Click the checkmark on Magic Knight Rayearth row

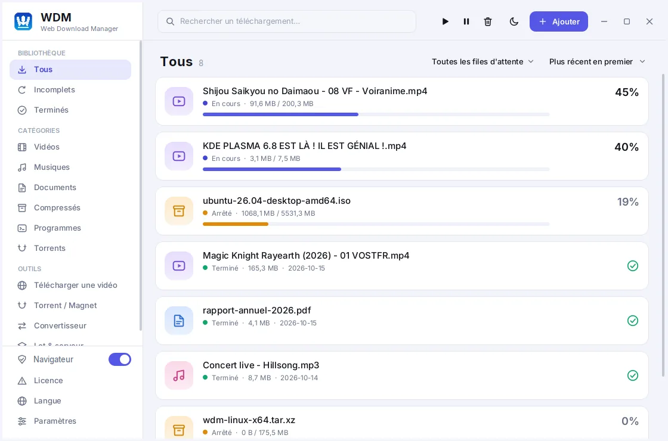point(633,266)
